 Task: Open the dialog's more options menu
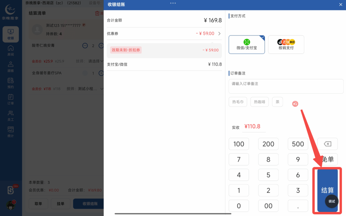[x=173, y=3]
